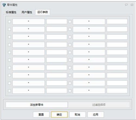
Task: Open the first-row dropdown in the left column
Action: click(x=29, y=21)
